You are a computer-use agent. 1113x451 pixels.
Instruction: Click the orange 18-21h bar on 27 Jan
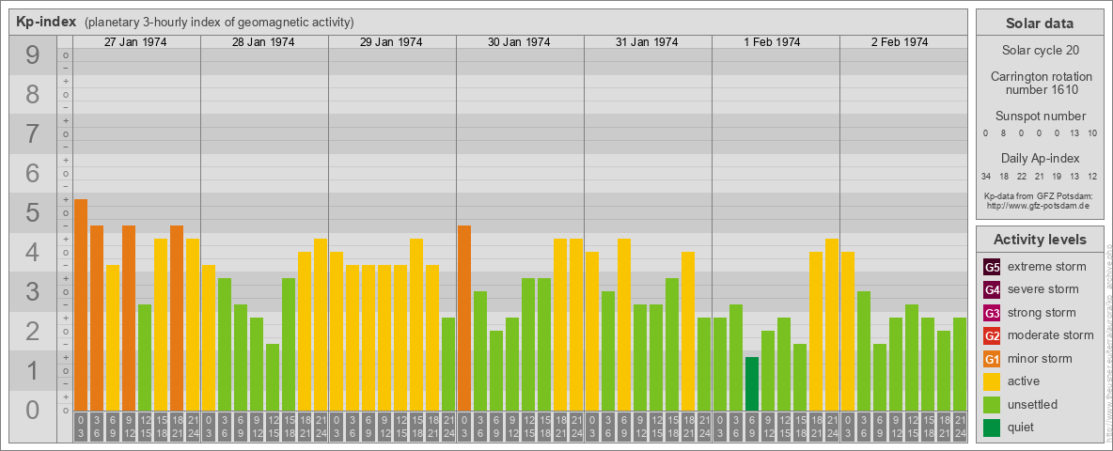point(177,319)
